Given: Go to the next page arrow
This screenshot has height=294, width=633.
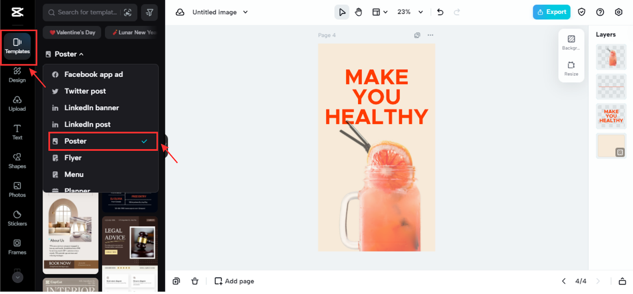Looking at the screenshot, I should [598, 281].
